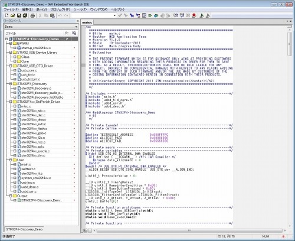Viewport: 295px width, 241px height.
Task: Collapse the STM32F4xx_StdPeriph_Driver folder
Action: [x=11, y=102]
